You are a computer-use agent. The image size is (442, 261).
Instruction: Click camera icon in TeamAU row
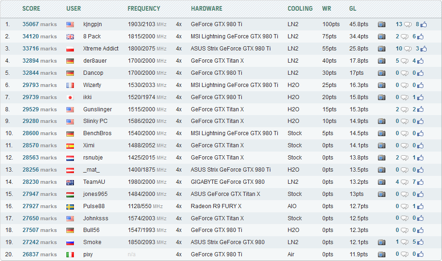(x=381, y=182)
